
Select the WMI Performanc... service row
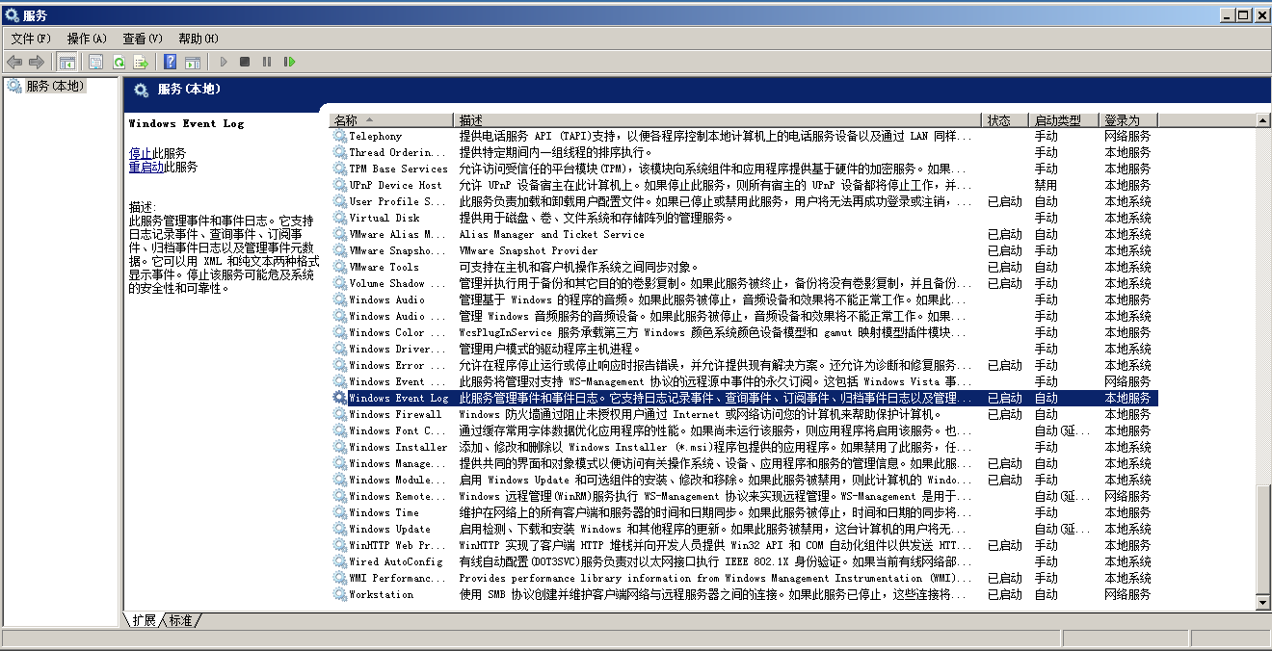[x=744, y=578]
